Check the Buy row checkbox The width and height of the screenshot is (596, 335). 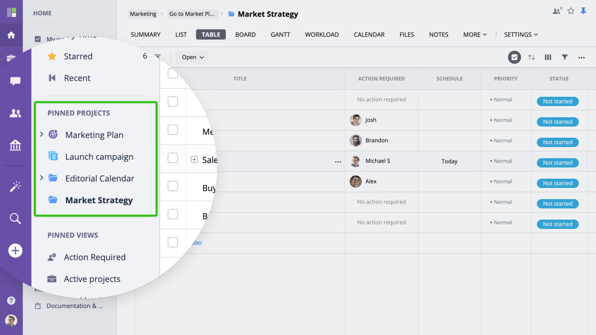point(173,186)
